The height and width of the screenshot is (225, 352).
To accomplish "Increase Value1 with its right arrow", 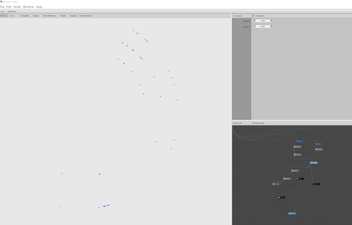I will click(271, 21).
